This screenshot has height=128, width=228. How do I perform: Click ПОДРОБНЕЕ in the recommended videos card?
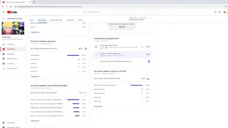[x=35, y=121]
